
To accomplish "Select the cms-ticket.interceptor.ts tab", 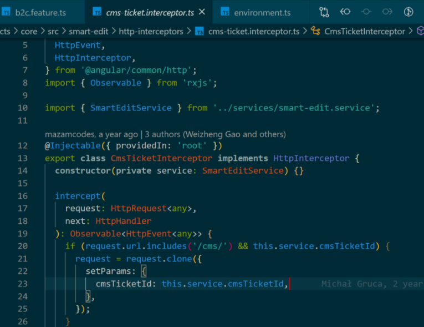I will click(x=150, y=13).
